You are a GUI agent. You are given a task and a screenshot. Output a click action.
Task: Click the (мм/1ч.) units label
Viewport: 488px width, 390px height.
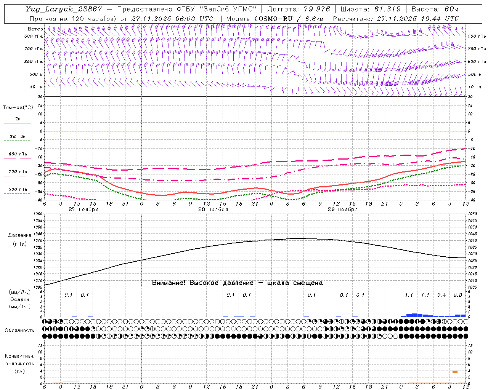[x=20, y=307]
